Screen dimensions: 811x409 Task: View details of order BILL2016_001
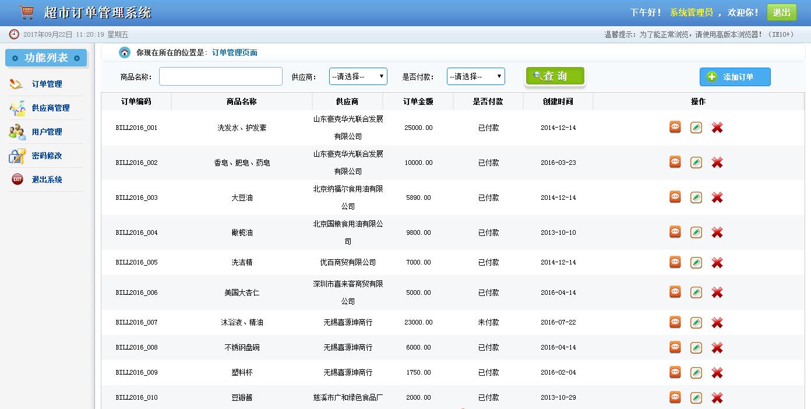(675, 127)
